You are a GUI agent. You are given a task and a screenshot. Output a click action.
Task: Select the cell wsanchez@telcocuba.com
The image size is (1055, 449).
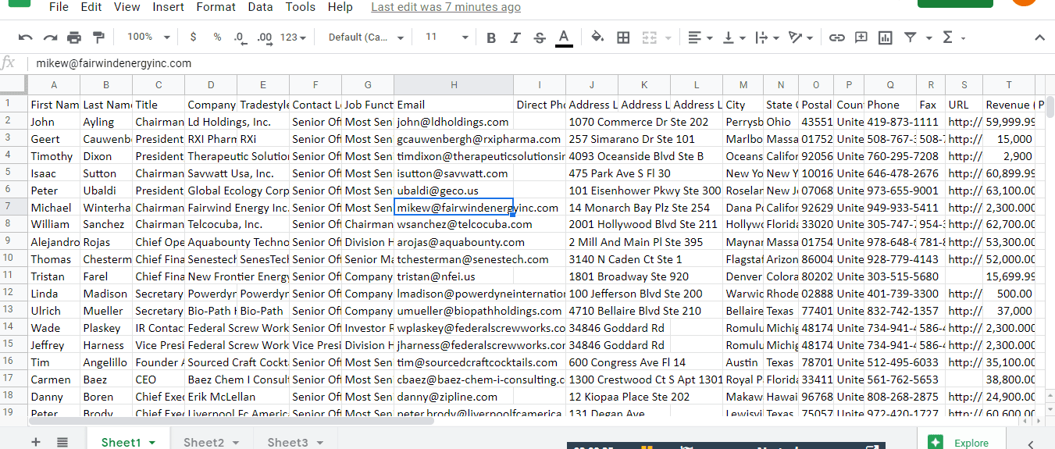pyautogui.click(x=453, y=224)
